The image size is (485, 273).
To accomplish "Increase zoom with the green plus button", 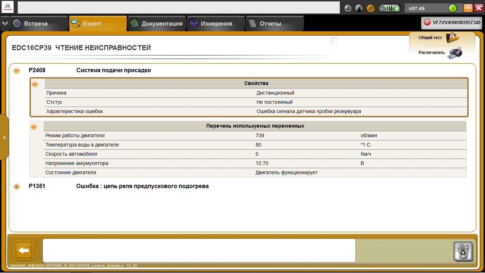I will tap(397, 8).
